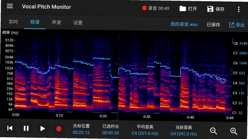Click the 0:49 end time marker
This screenshot has width=248, height=139.
point(230,118)
